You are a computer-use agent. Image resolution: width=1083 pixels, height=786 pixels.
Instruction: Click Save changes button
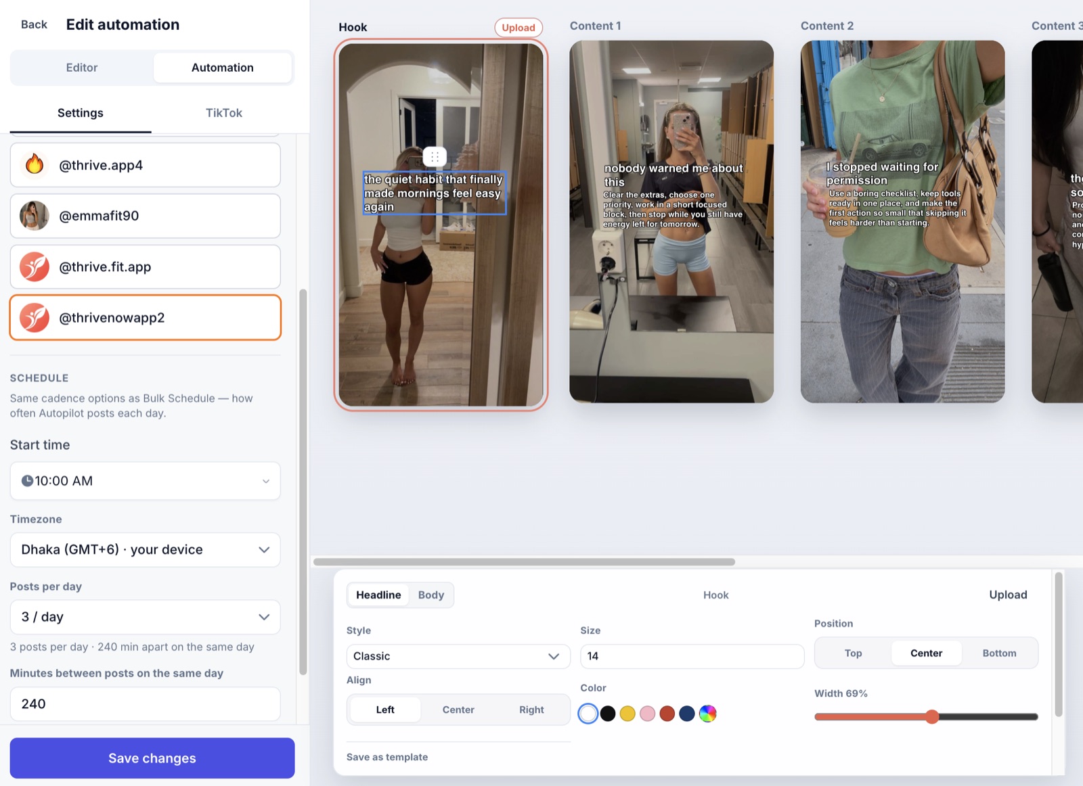[152, 758]
